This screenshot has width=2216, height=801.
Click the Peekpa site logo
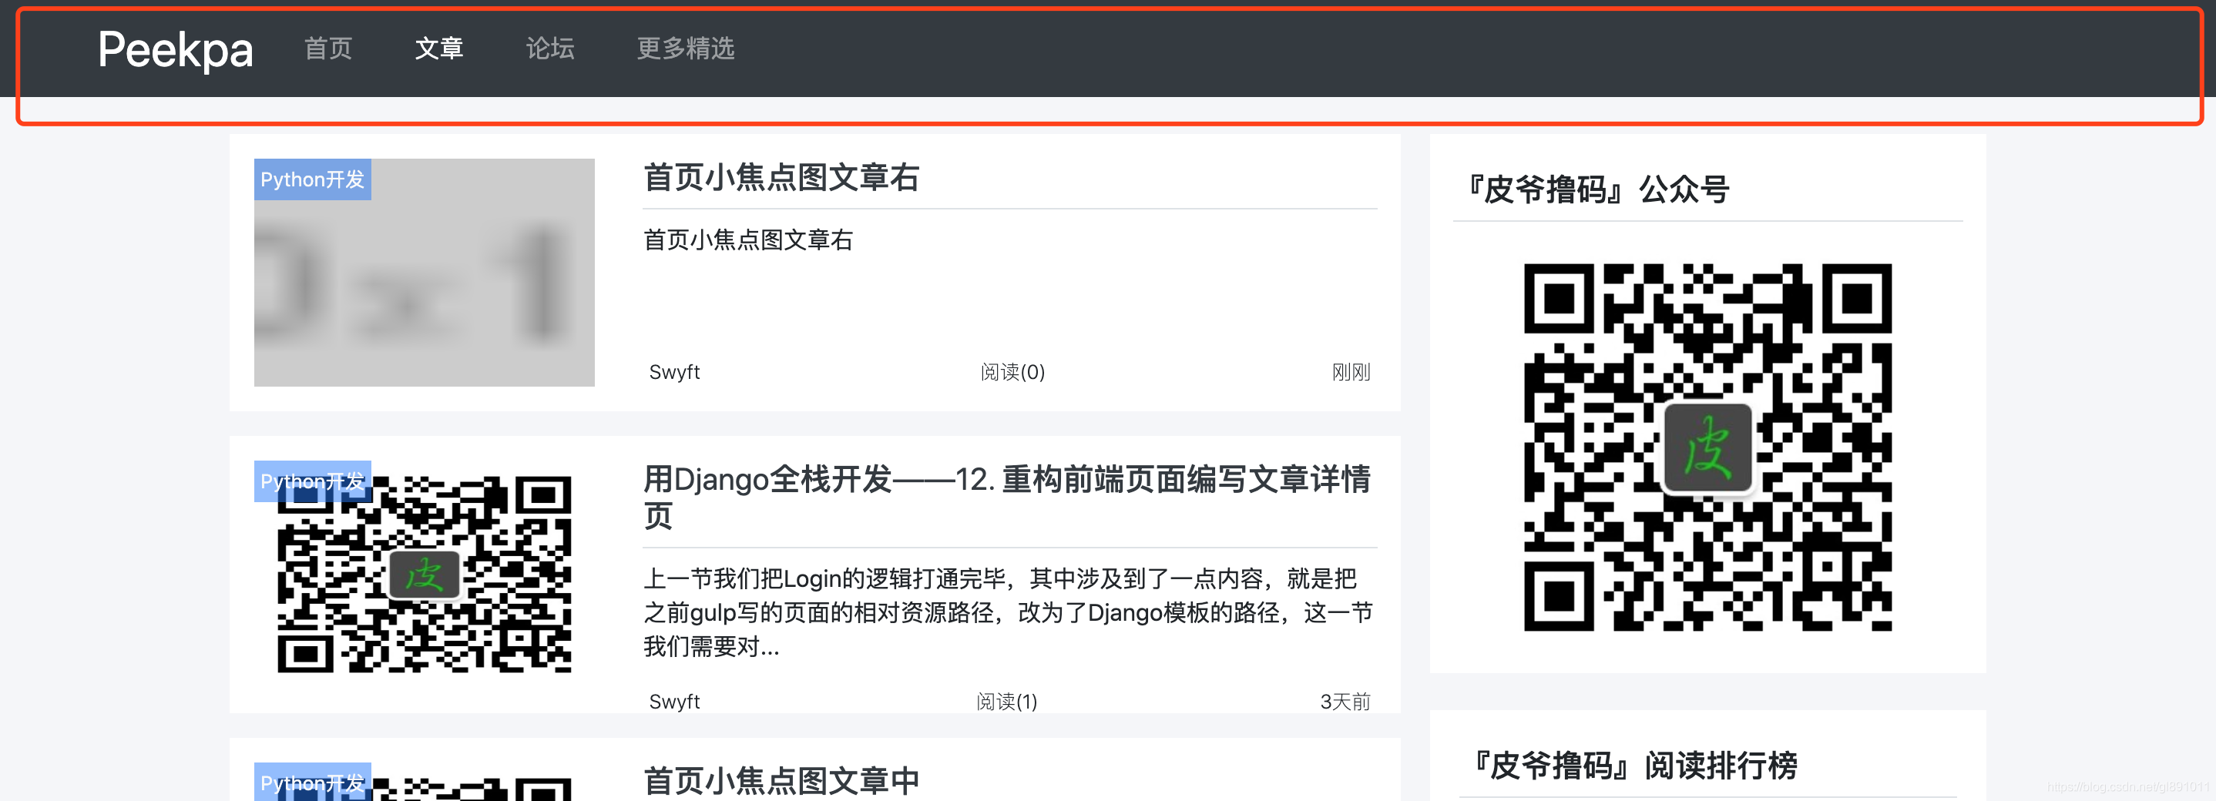[176, 49]
